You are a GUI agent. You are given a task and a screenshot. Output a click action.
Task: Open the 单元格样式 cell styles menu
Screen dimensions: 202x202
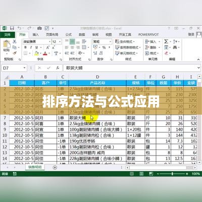127,53
